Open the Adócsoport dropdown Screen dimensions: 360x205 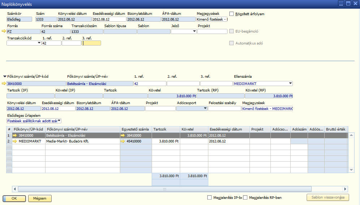click(205, 108)
